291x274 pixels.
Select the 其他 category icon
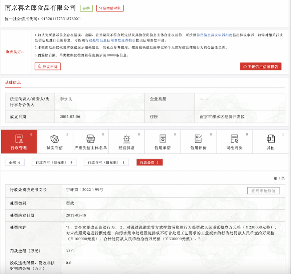271,139
